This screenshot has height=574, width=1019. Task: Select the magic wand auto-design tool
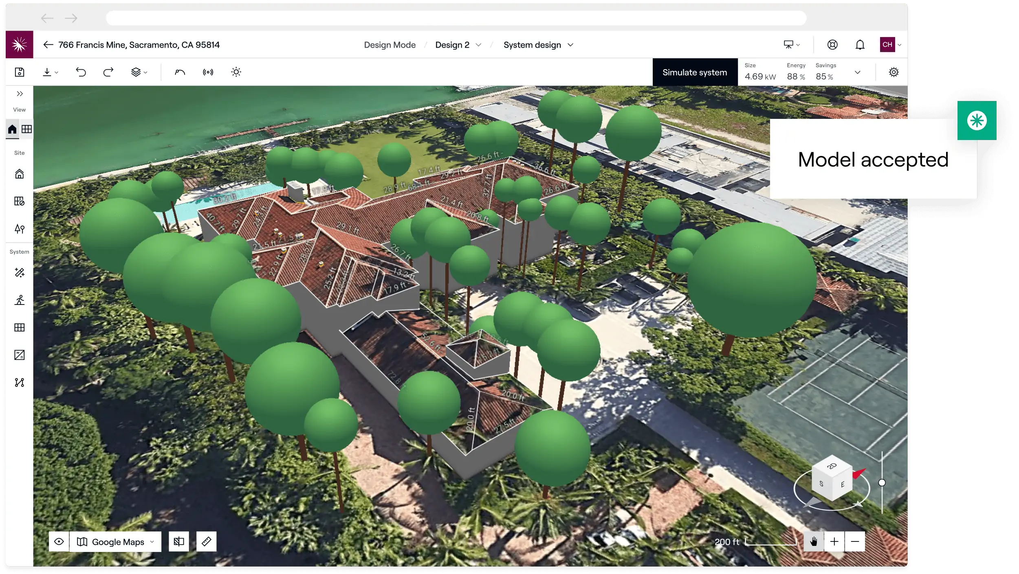point(20,272)
